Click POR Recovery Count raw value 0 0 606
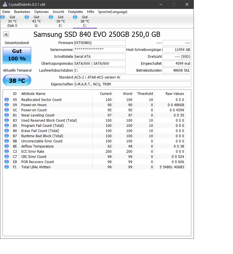Image resolution: width=233 pixels, height=254 pixels. (178, 162)
